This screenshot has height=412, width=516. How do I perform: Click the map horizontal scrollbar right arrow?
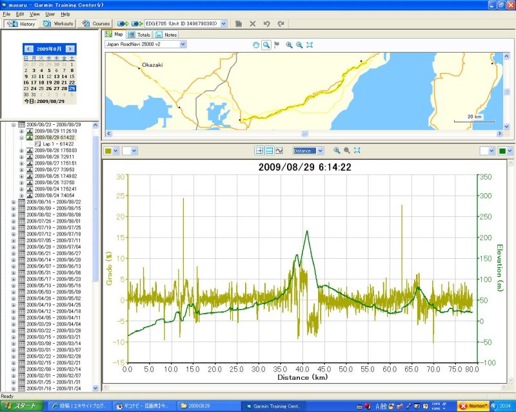pos(499,133)
